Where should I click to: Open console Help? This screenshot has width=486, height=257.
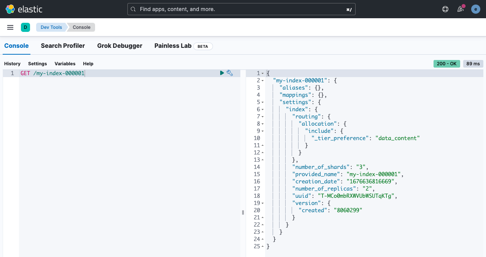click(x=88, y=64)
